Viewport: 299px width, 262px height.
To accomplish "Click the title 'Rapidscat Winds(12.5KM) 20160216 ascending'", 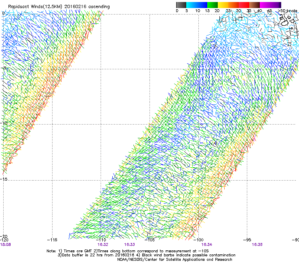I will pos(59,7).
